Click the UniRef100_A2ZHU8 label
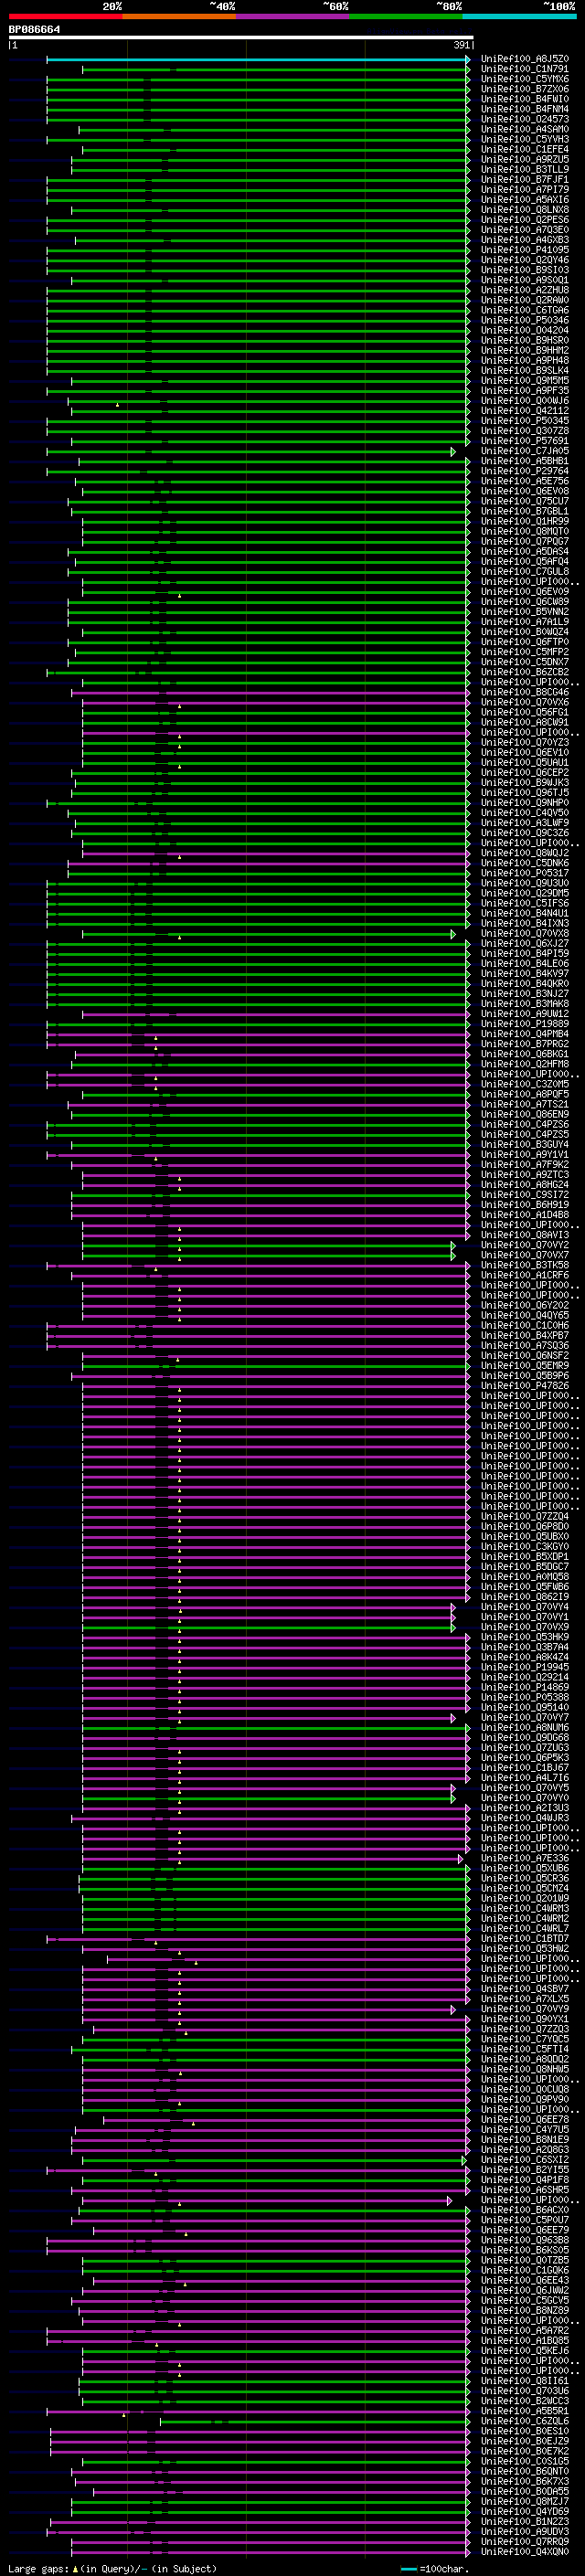 (525, 290)
